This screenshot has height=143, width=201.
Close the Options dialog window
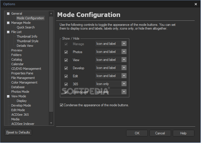(x=196, y=4)
